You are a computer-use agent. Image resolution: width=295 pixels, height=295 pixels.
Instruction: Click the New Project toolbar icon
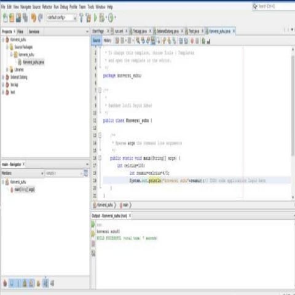click(x=12, y=18)
